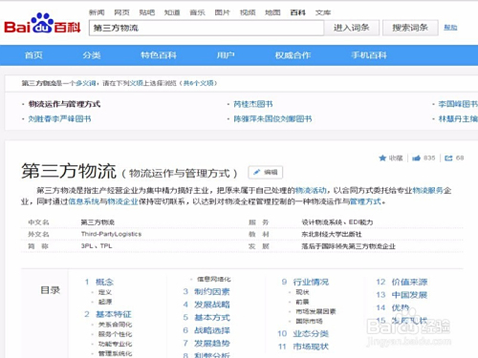
Task: Select 用户 in blue navigation bar
Action: click(x=226, y=55)
